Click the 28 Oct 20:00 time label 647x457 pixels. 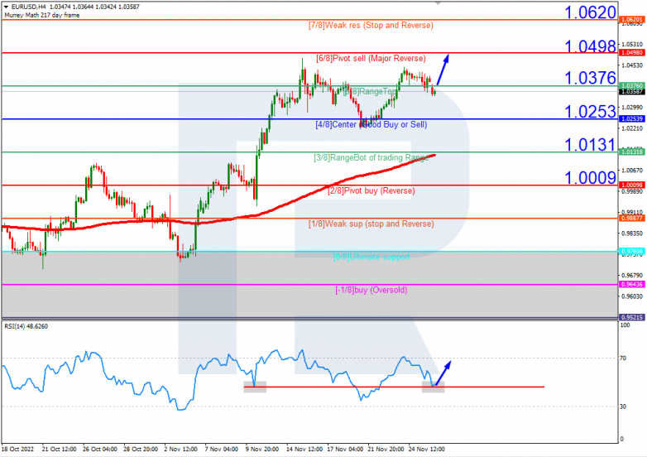pyautogui.click(x=141, y=450)
